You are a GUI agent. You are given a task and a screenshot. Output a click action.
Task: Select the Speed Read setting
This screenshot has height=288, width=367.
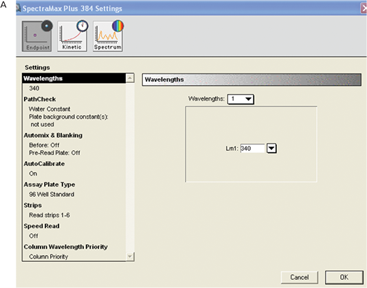[x=42, y=226]
